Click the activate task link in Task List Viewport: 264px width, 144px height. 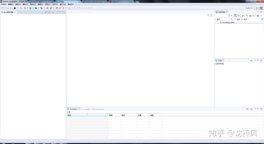tap(246, 19)
